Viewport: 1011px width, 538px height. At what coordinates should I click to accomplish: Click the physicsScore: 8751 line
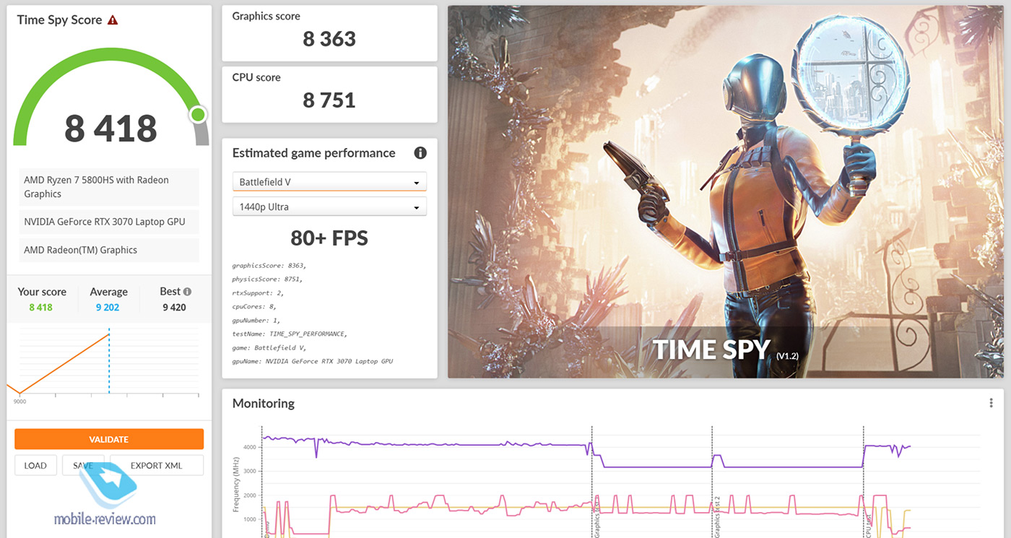[x=267, y=279]
